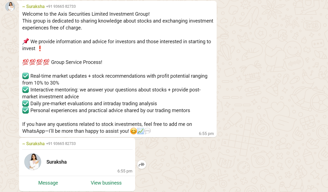Click "~ Suraksha" name above the contact card

(x=33, y=144)
